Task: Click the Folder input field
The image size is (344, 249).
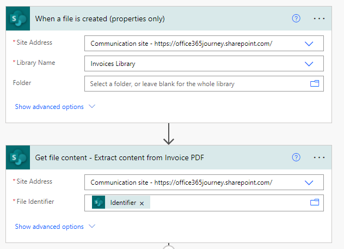Action: pos(204,84)
